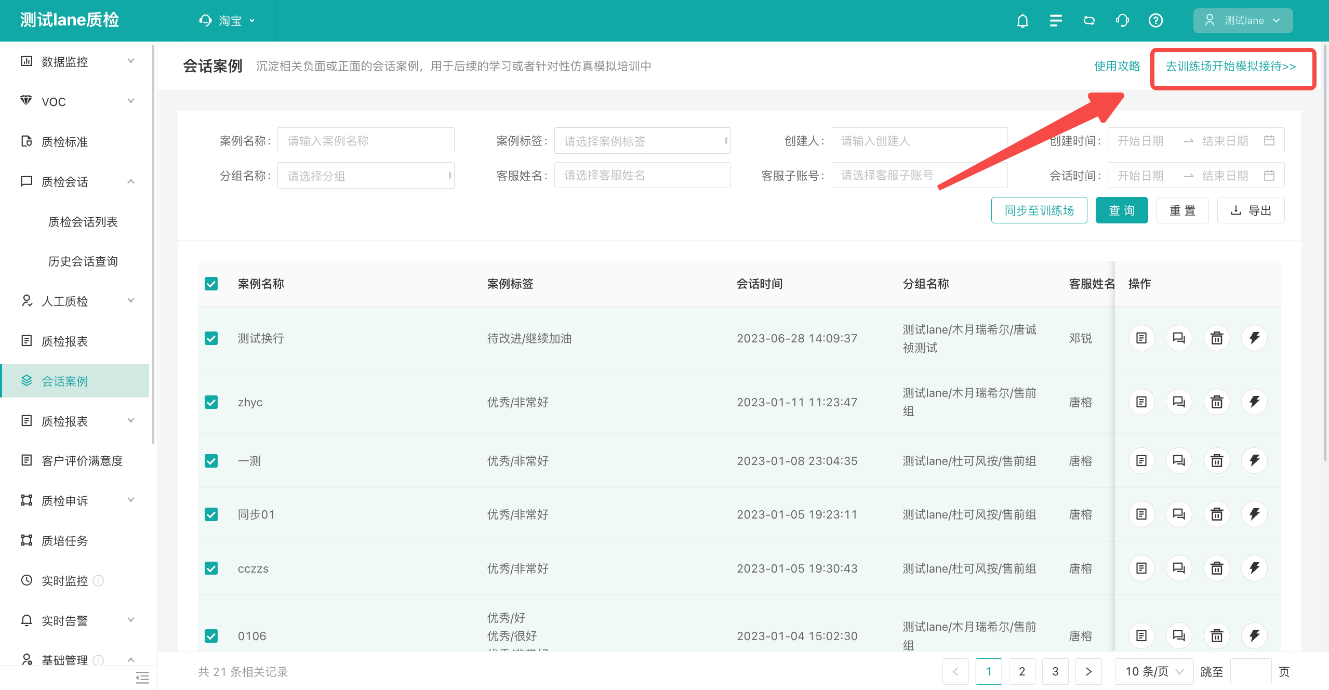Uncheck the 测试换行 row checkbox

click(211, 338)
